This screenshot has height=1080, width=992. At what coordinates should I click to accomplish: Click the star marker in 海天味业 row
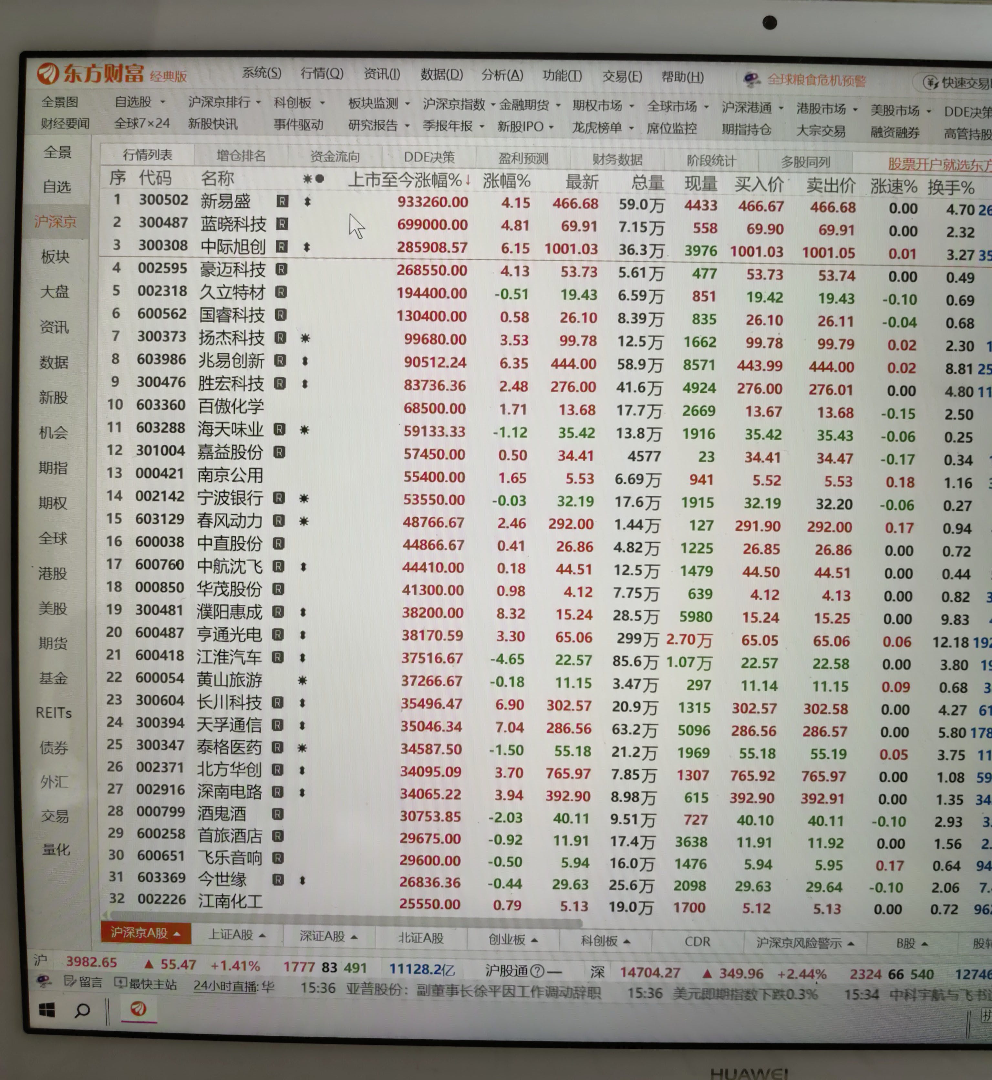coord(305,430)
